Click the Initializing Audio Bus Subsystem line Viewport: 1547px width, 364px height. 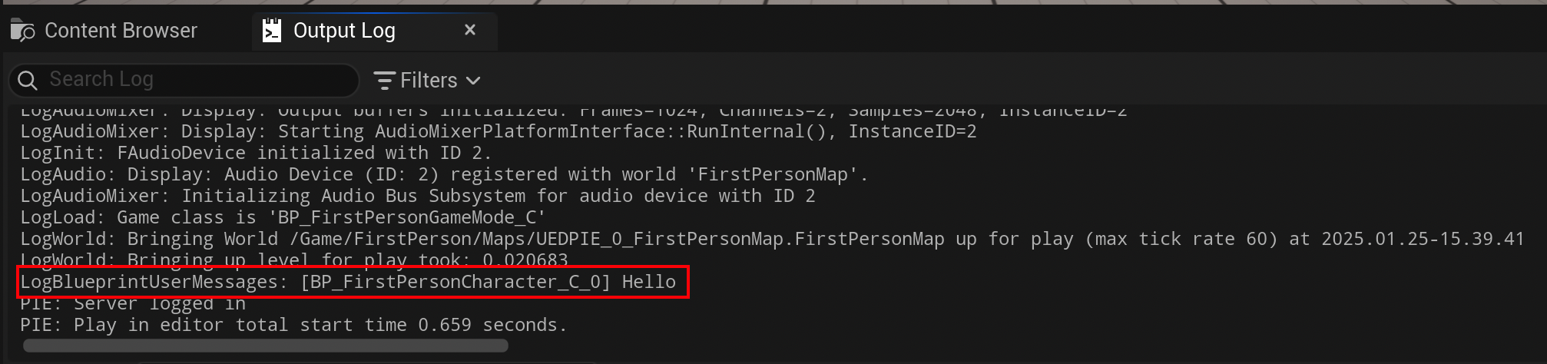(x=418, y=196)
